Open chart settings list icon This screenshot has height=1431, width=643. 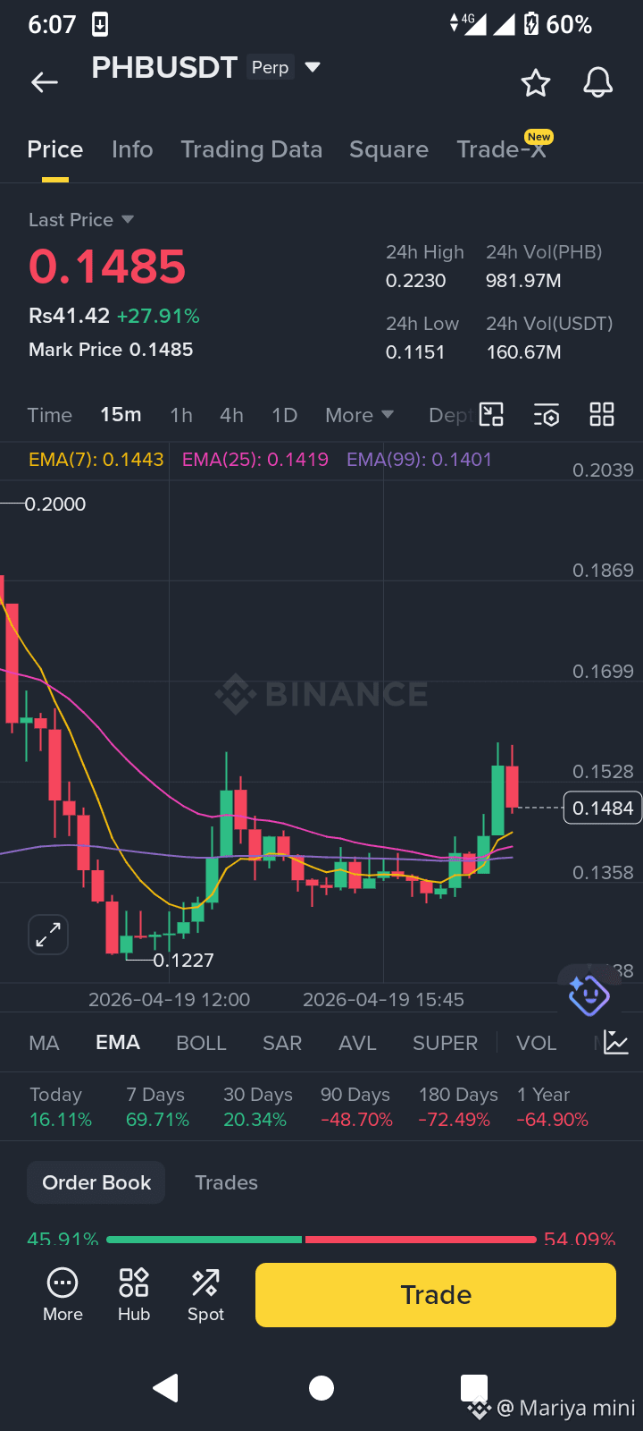[x=547, y=415]
